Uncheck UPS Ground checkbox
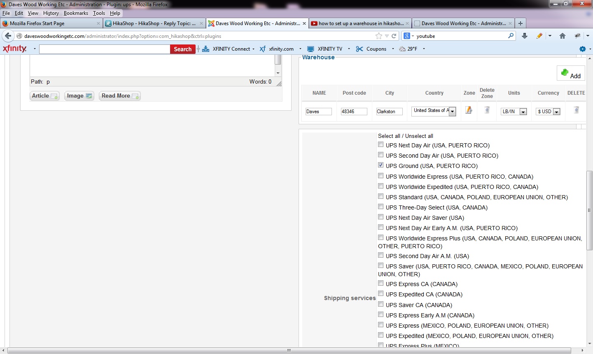Viewport: 593px width, 354px height. [381, 165]
